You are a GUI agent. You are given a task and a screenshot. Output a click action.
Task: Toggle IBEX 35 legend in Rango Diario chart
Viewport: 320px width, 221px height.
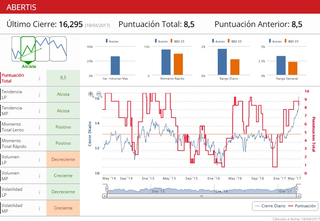pos(234,41)
